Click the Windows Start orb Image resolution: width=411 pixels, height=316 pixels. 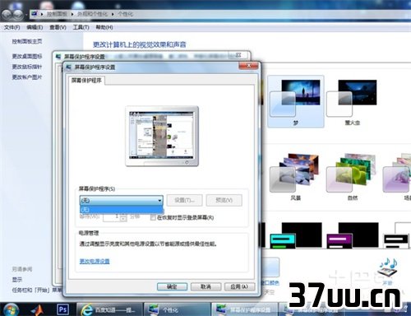pos(11,310)
